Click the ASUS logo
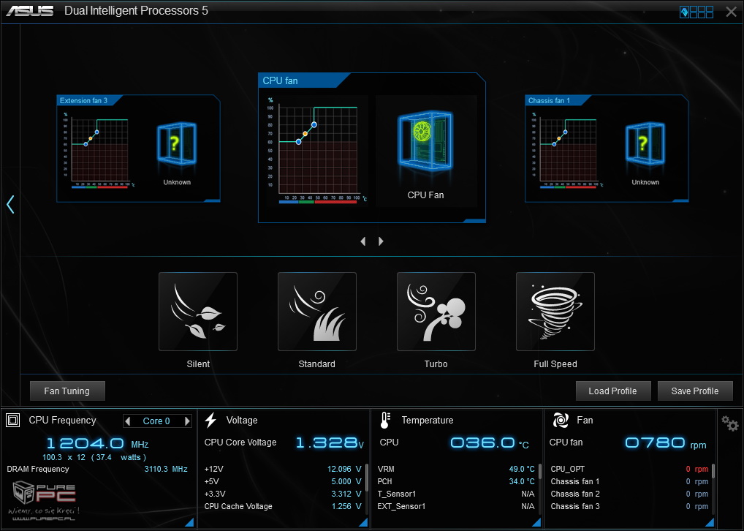Viewport: 744px width, 531px height. 30,11
